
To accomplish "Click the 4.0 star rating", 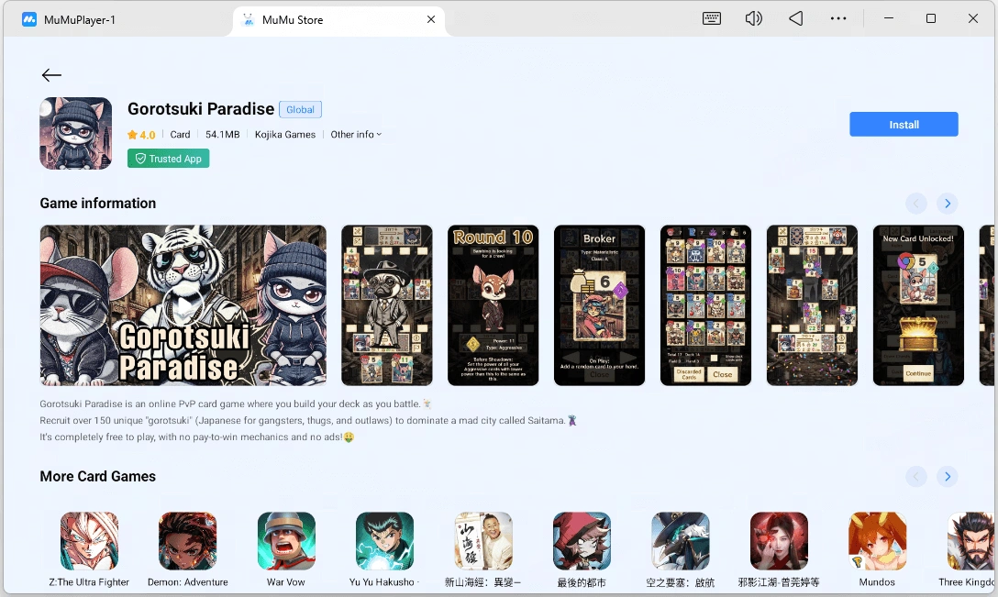I will pyautogui.click(x=141, y=134).
